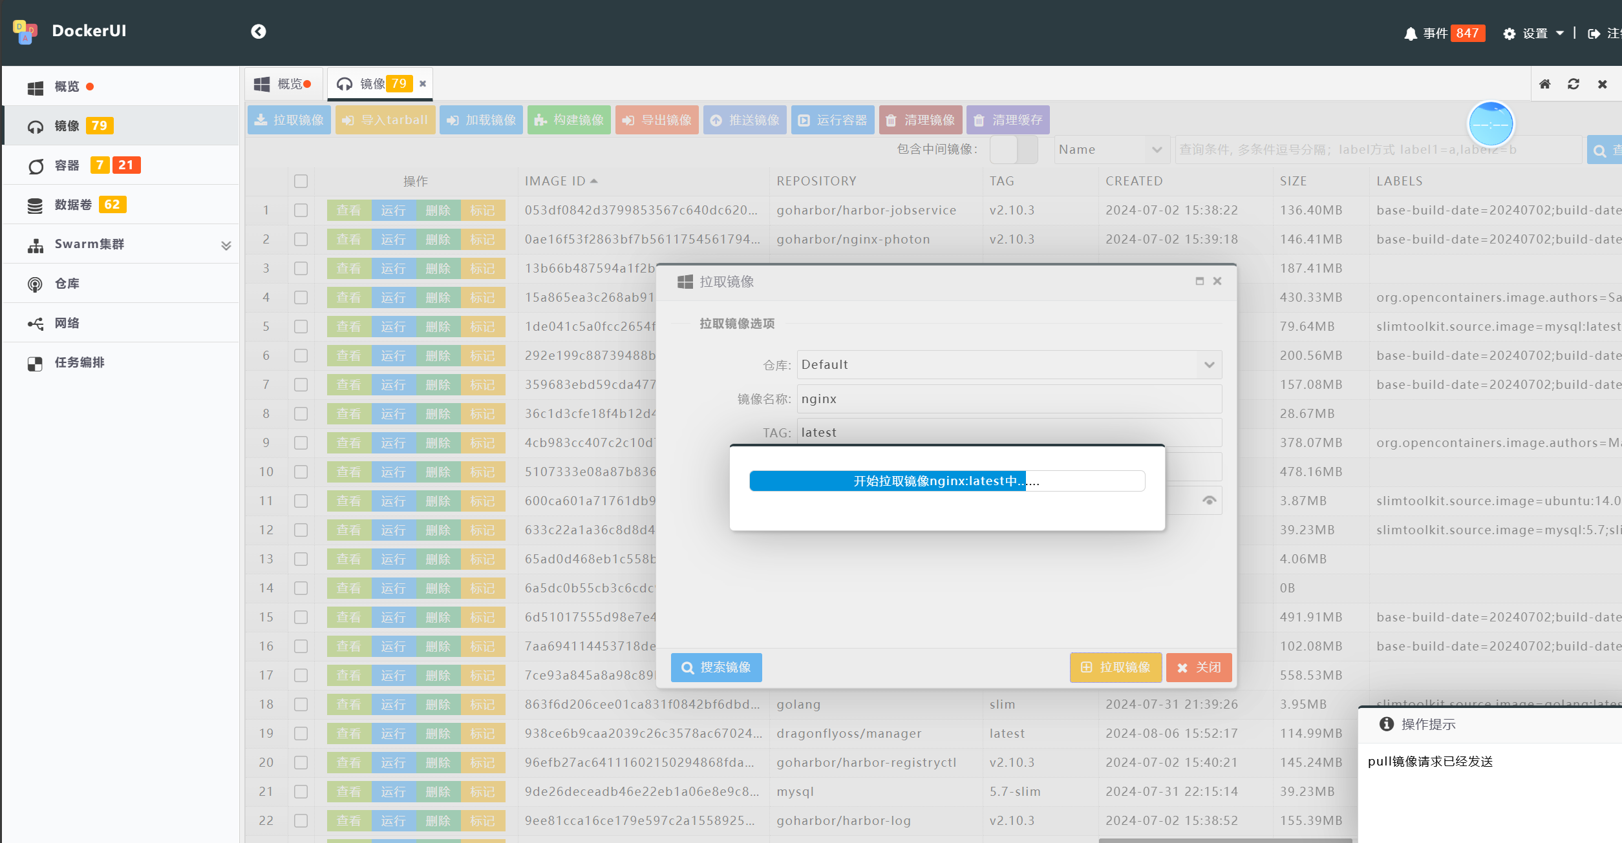This screenshot has width=1622, height=843.
Task: Check the checkbox for row 10
Action: tap(301, 472)
